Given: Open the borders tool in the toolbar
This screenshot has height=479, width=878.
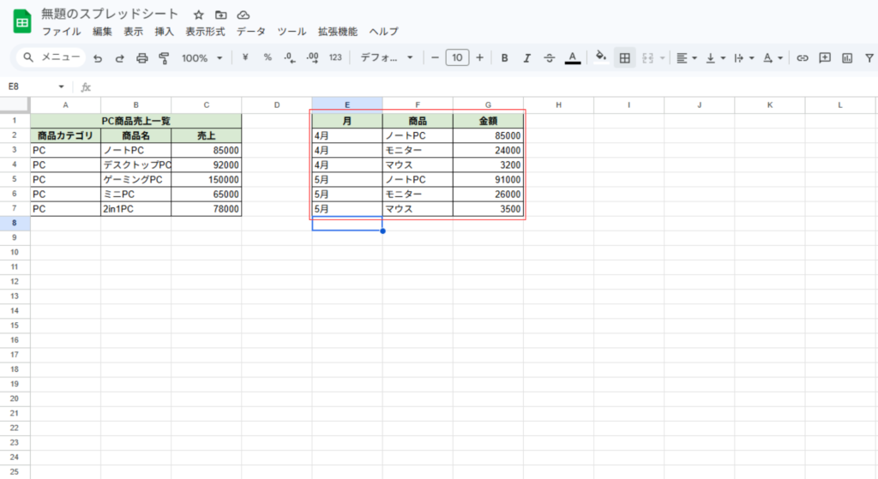Looking at the screenshot, I should (625, 58).
